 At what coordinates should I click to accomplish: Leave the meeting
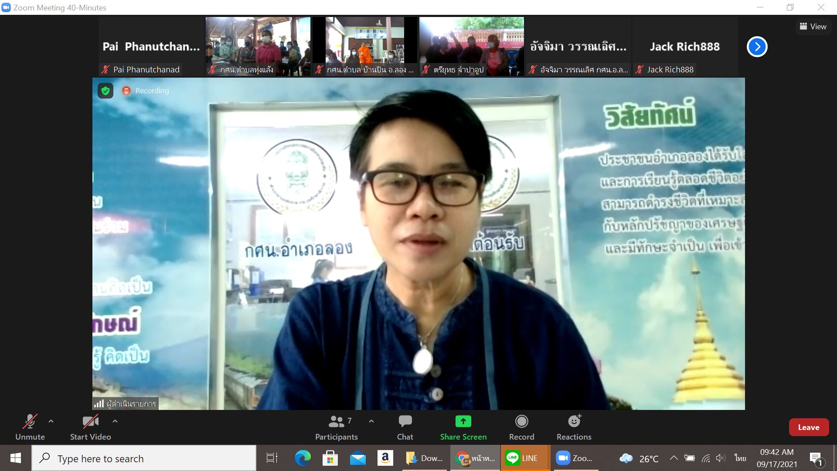[808, 427]
